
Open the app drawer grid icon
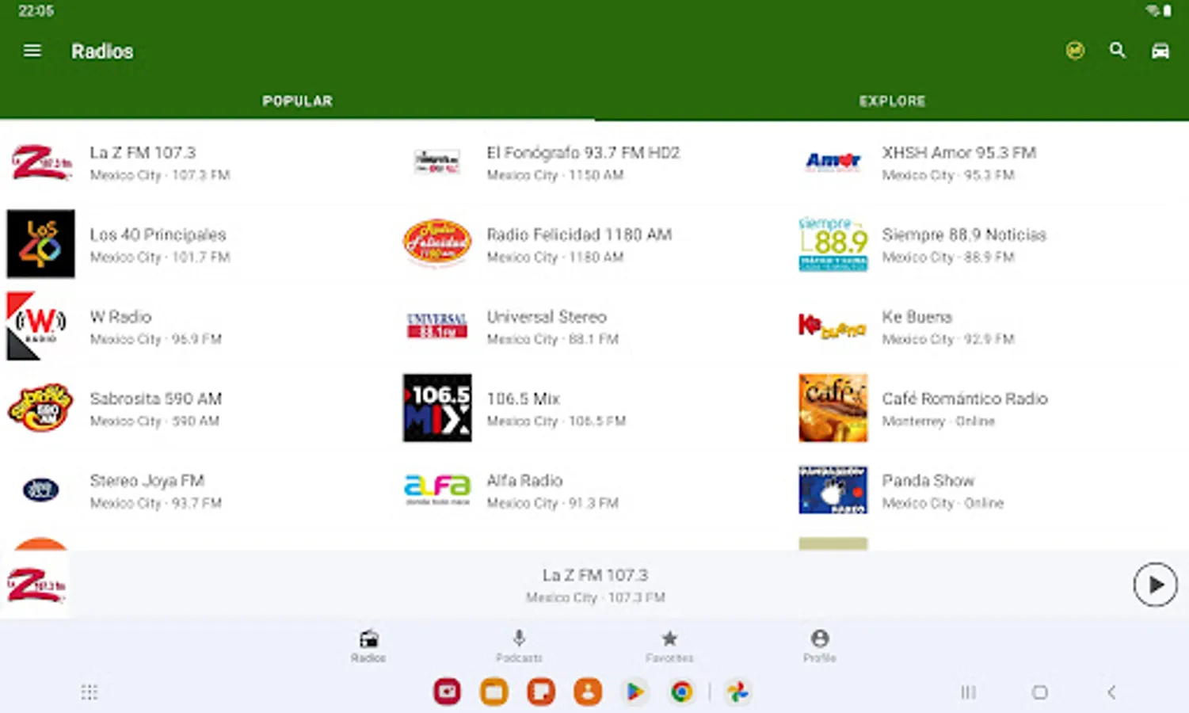(90, 692)
